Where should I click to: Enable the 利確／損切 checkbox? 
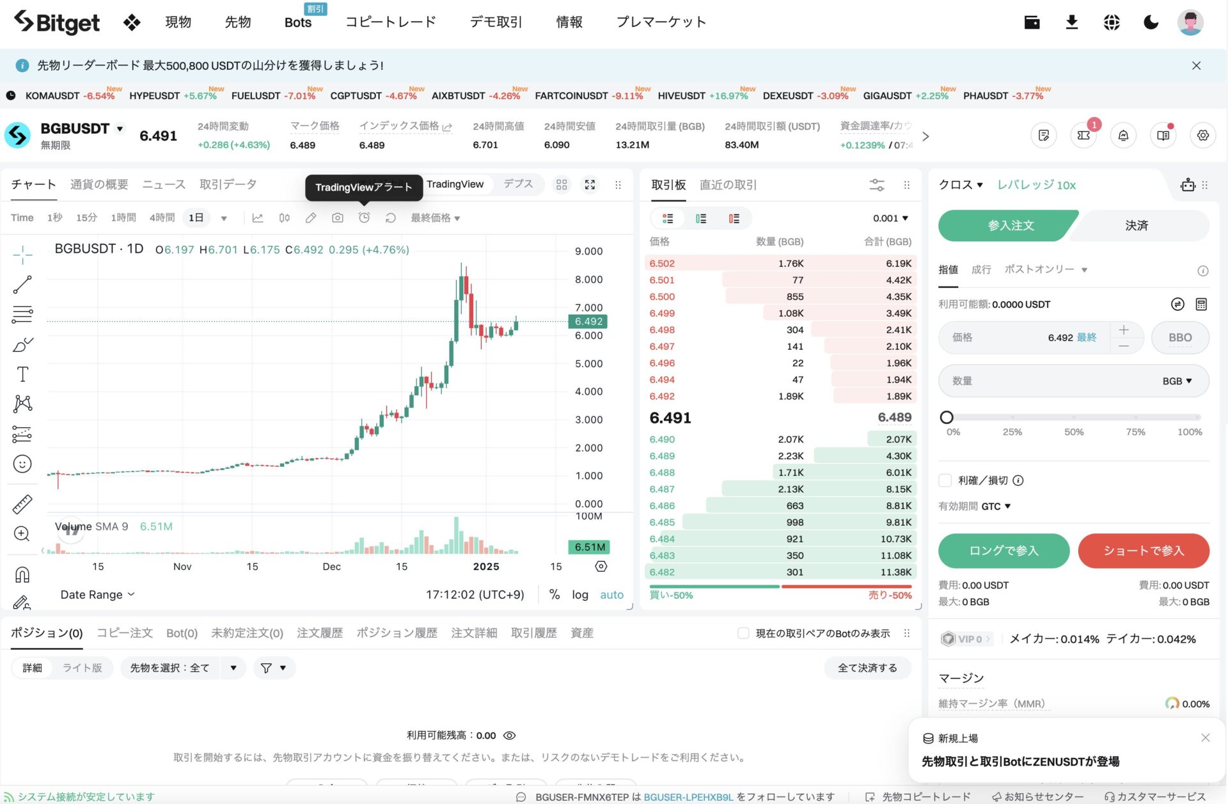tap(944, 480)
